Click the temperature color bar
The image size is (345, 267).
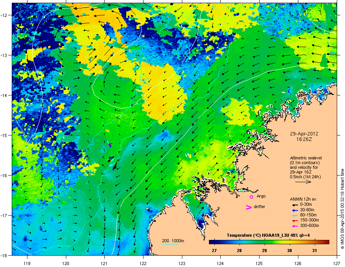coord(269,242)
